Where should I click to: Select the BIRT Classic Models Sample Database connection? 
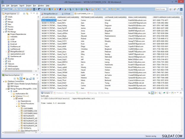pos(24,84)
